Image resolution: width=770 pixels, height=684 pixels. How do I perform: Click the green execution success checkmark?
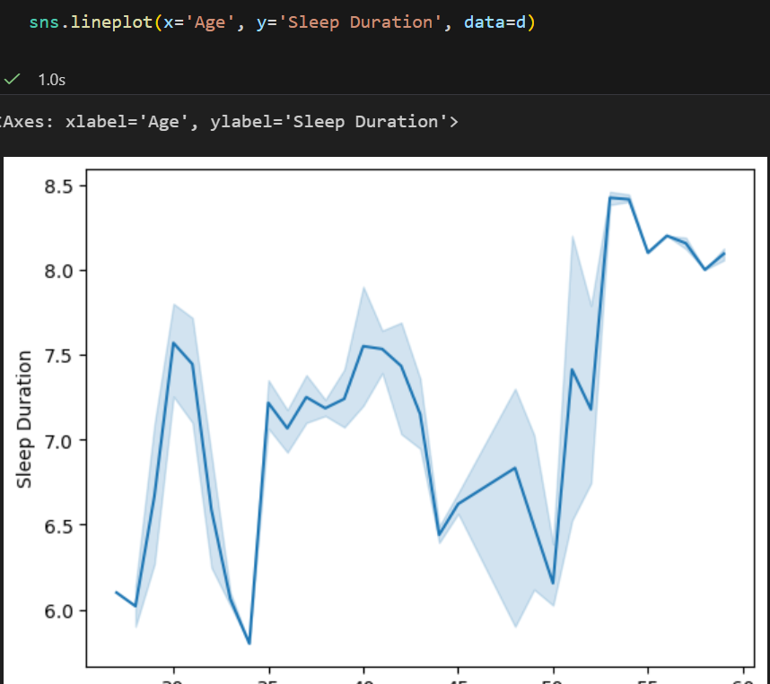[12, 79]
